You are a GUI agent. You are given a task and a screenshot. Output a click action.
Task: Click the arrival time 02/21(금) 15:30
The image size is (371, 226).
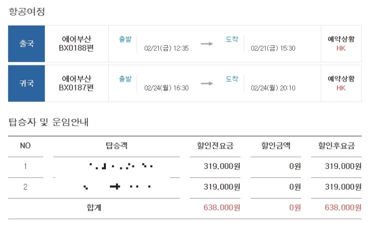[273, 48]
